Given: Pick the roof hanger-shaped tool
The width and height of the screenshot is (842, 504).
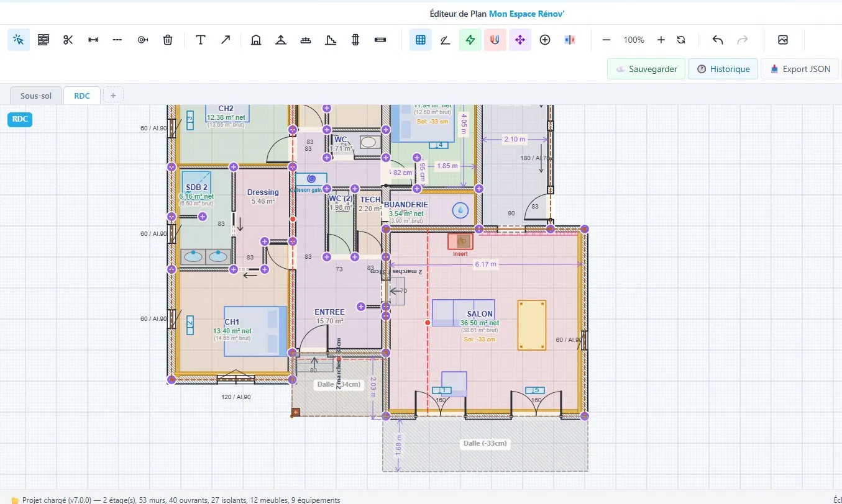Looking at the screenshot, I should click(x=281, y=40).
